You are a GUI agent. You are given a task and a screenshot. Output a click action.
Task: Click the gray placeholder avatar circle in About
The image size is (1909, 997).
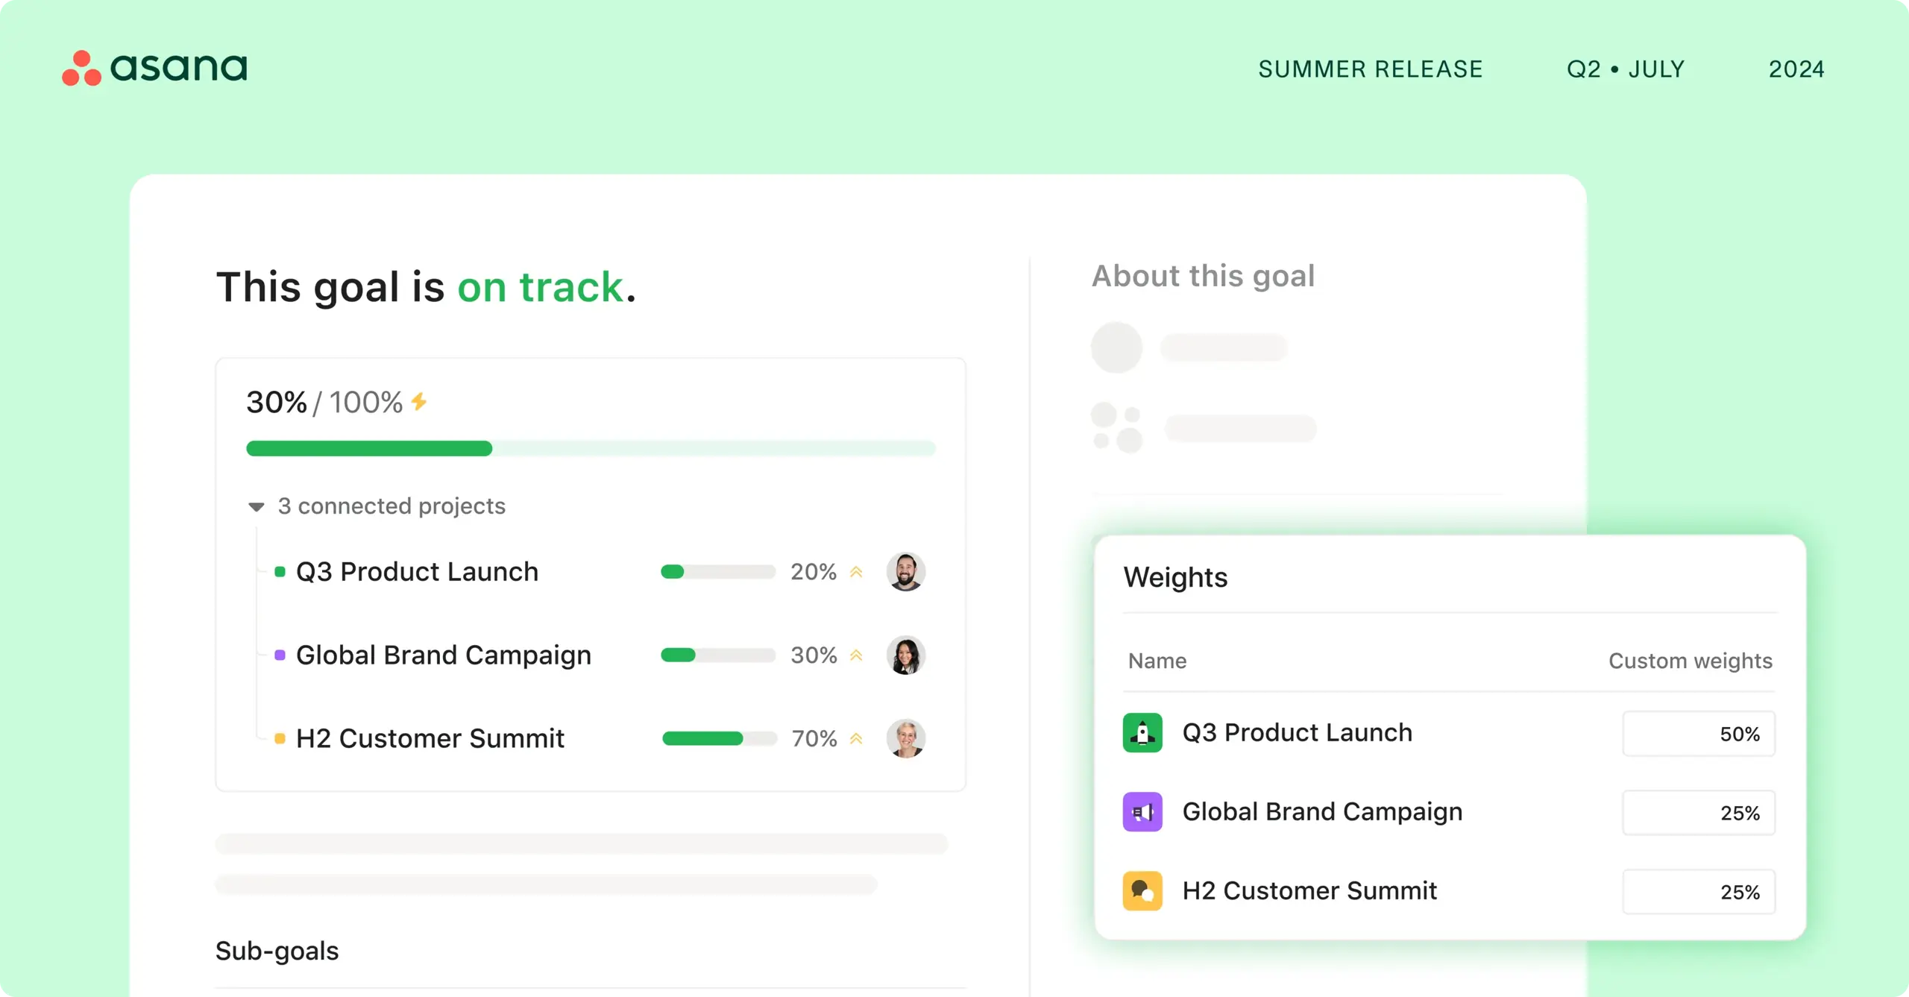click(x=1117, y=347)
